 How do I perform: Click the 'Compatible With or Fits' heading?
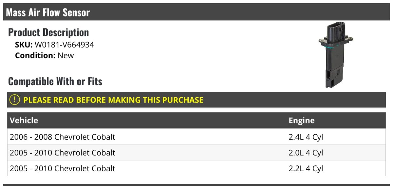(55, 81)
